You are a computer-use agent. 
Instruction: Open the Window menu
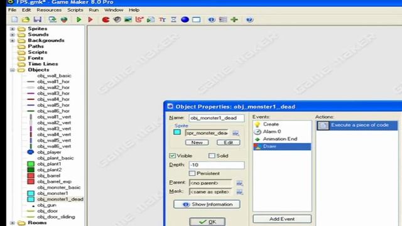(x=114, y=10)
